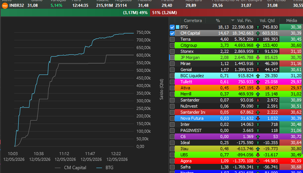Click the cyan BTG color swatch
303x173 pixels.
click(178, 27)
